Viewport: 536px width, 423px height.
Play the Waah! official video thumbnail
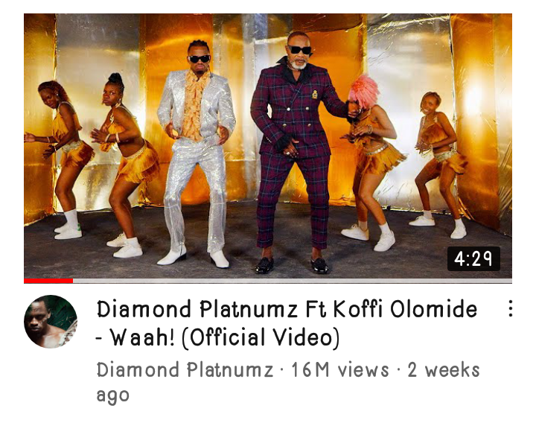(268, 147)
